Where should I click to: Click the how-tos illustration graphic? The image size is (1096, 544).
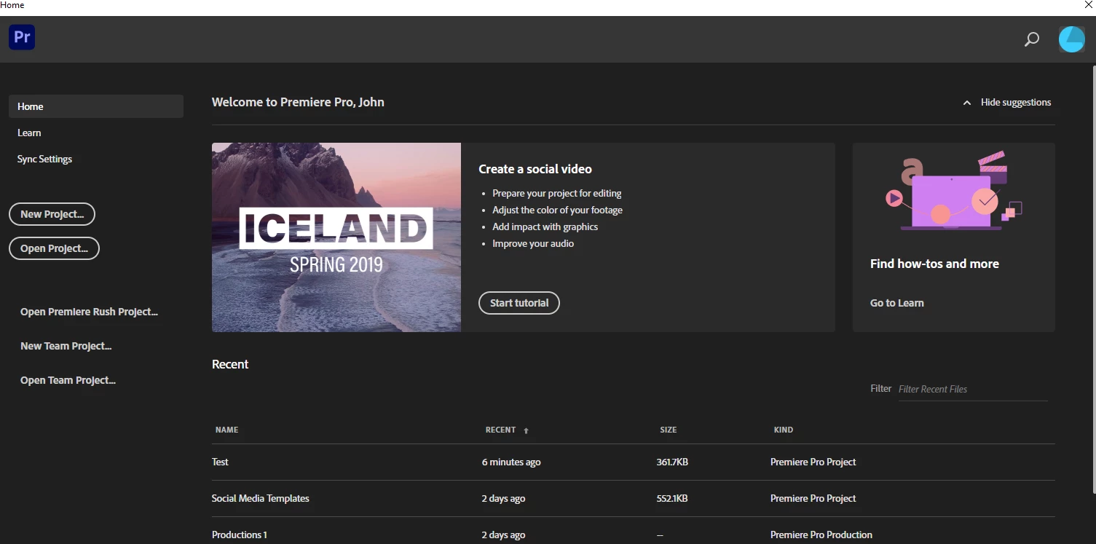(x=954, y=192)
